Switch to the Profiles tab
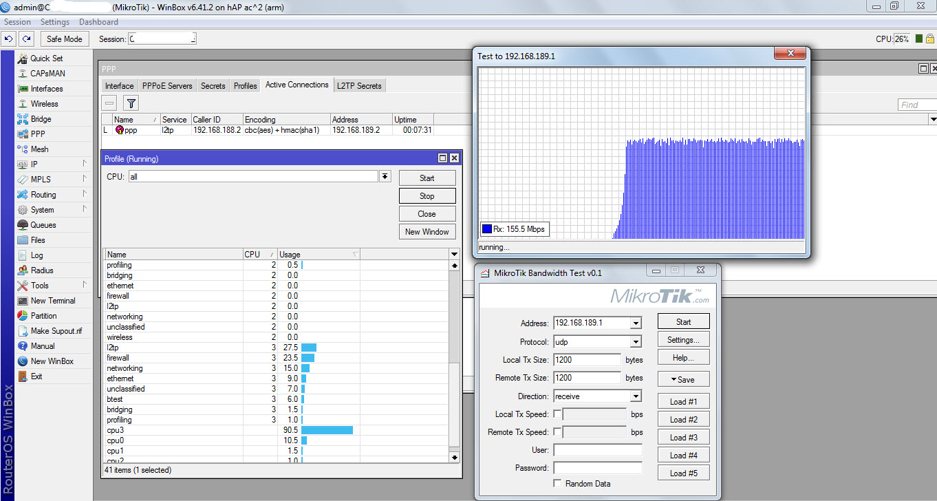The width and height of the screenshot is (937, 501). tap(245, 86)
